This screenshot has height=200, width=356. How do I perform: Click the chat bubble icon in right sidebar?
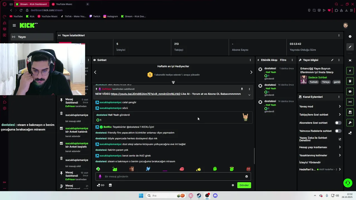350,91
